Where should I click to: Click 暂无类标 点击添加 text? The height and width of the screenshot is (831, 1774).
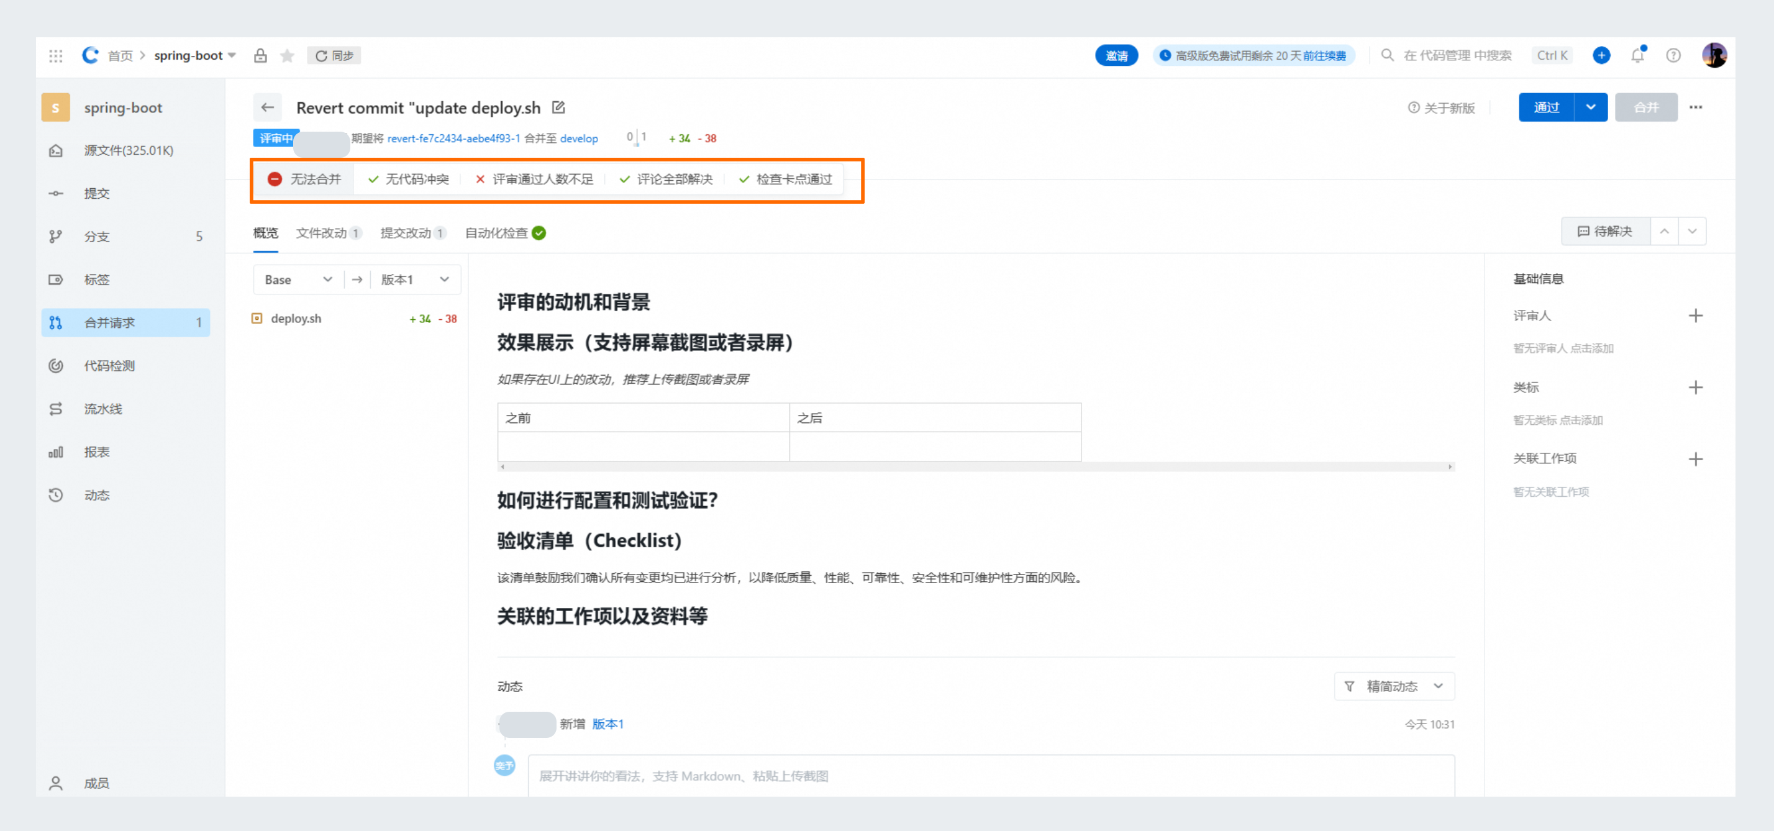click(x=1558, y=420)
